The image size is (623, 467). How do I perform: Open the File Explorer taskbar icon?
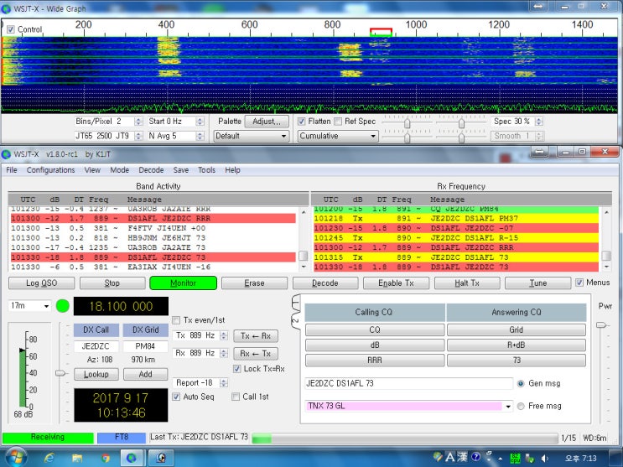coord(77,458)
